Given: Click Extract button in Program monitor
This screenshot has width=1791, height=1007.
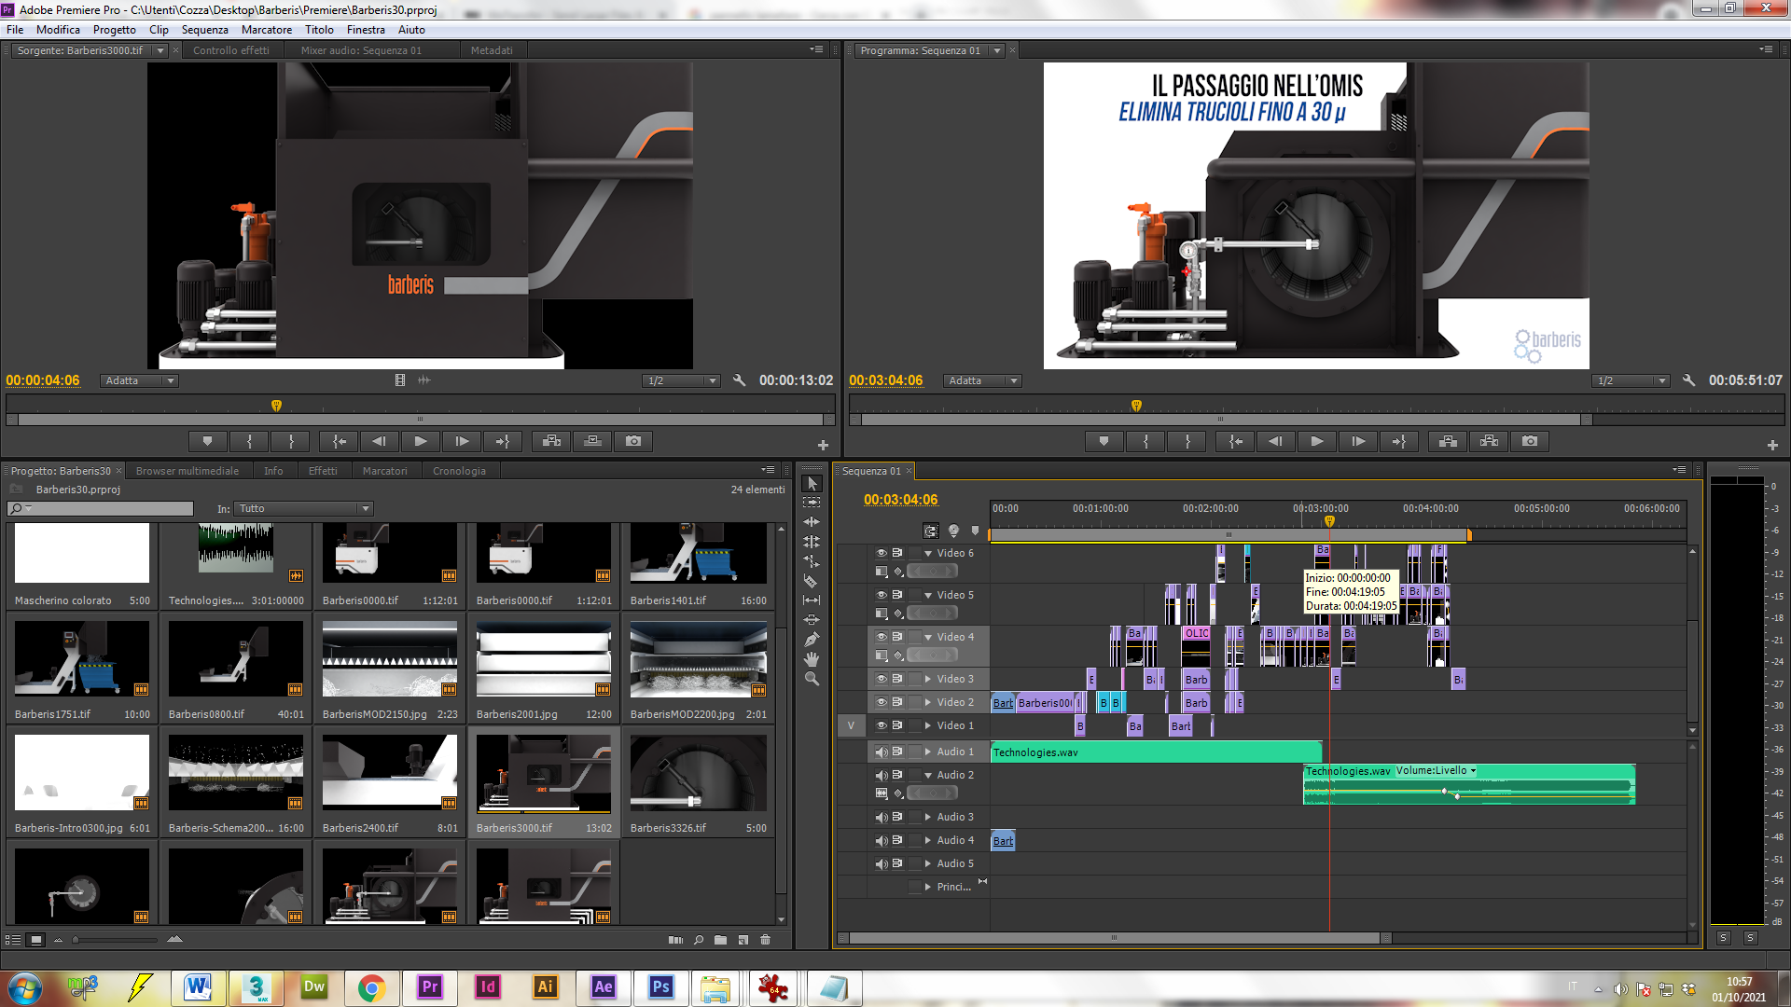Looking at the screenshot, I should coord(1489,441).
